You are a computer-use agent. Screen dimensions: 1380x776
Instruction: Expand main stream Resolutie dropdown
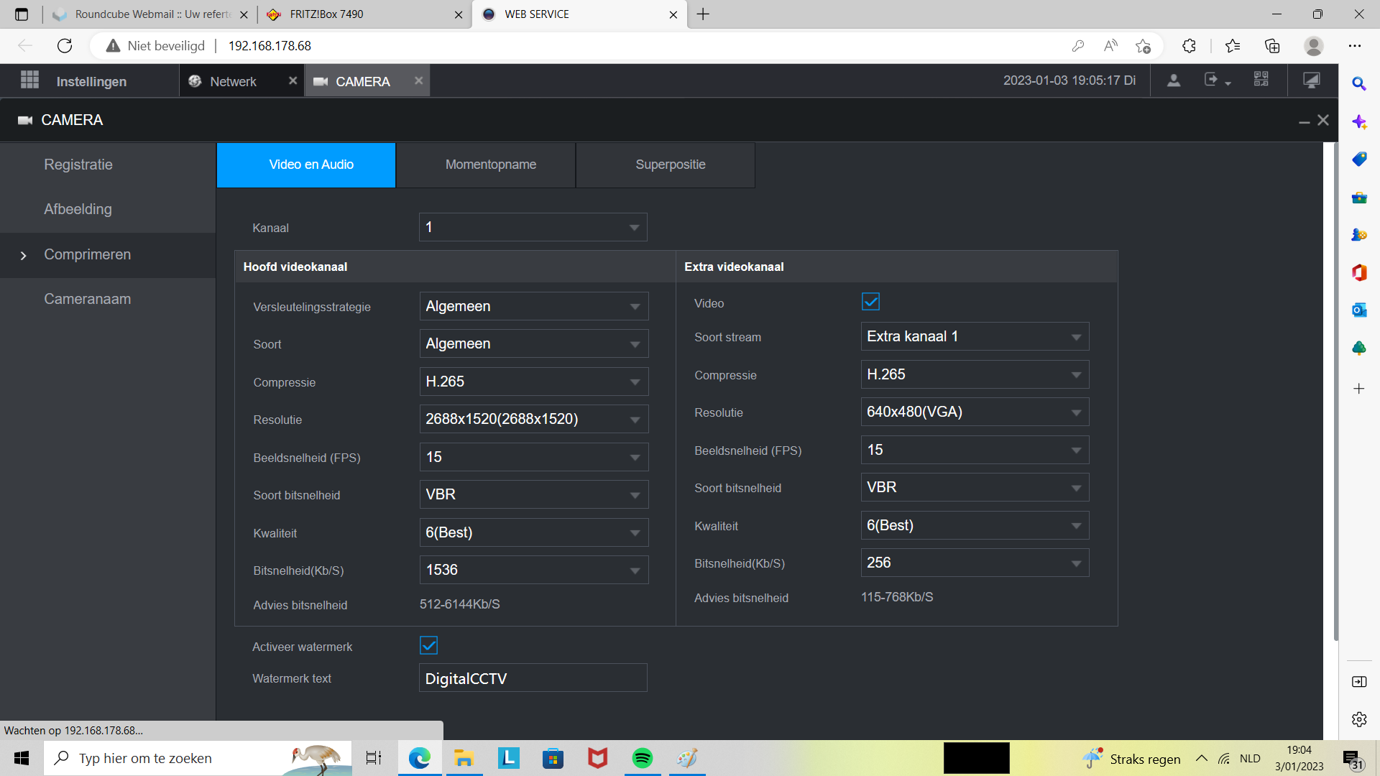[533, 419]
